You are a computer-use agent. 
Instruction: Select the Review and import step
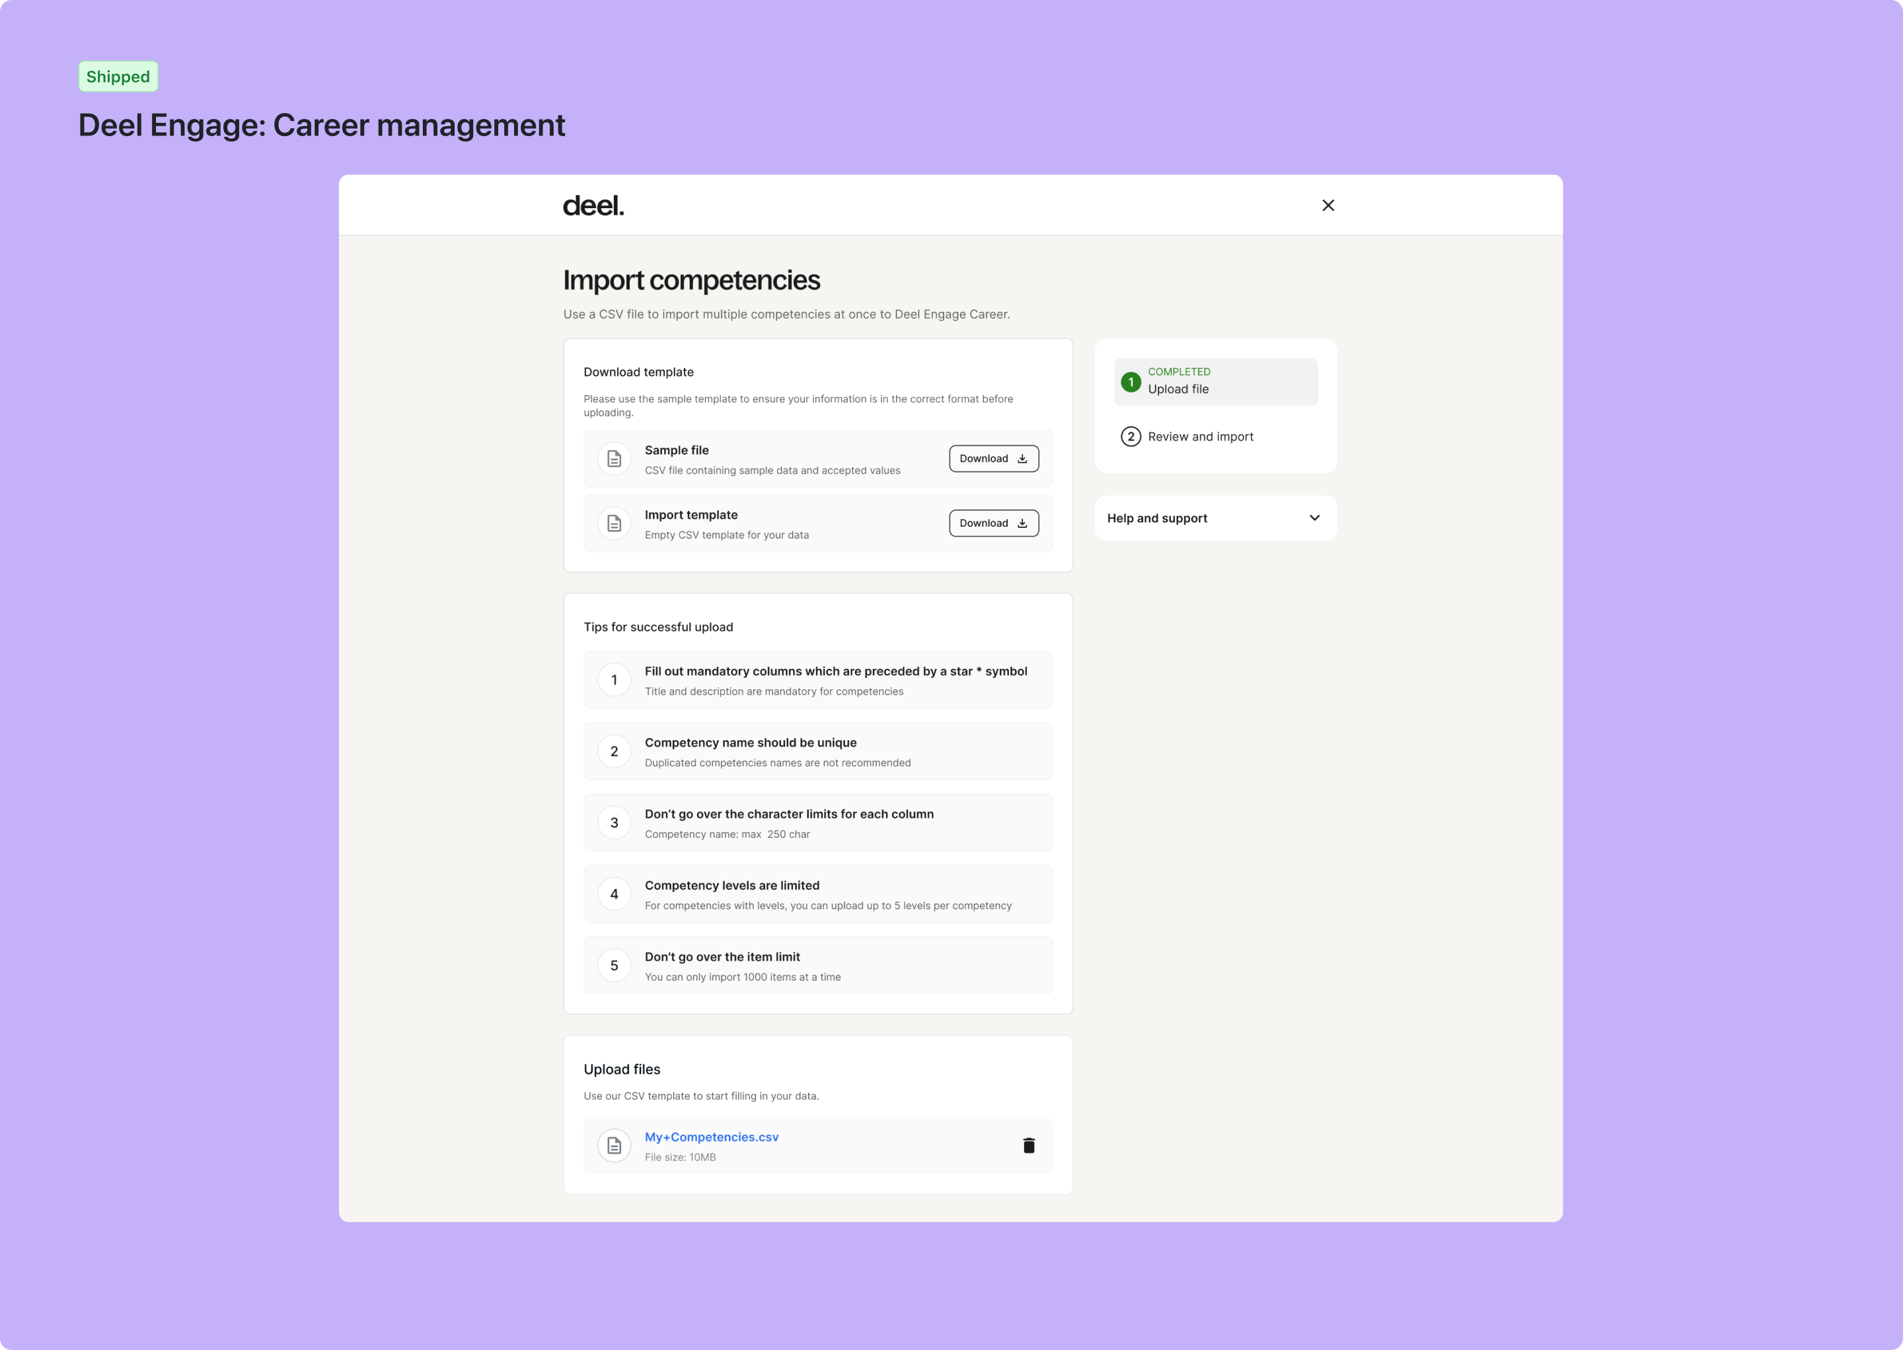tap(1200, 436)
